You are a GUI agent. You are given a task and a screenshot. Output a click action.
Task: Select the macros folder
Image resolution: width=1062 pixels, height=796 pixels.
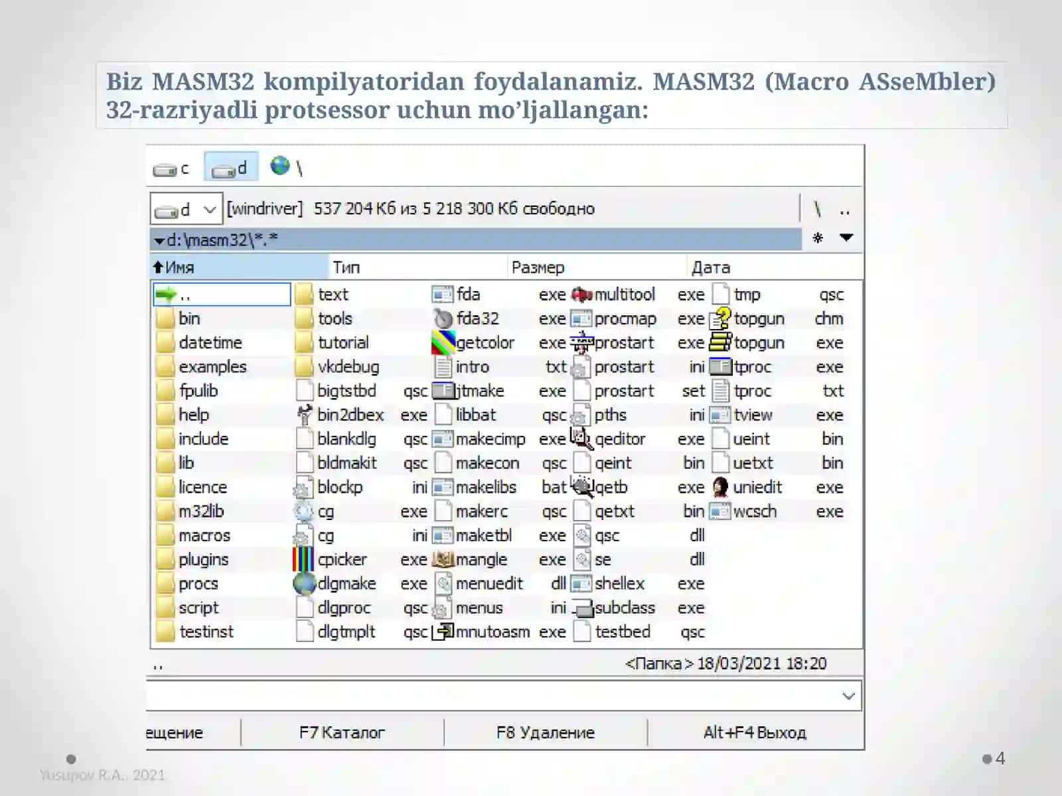194,535
